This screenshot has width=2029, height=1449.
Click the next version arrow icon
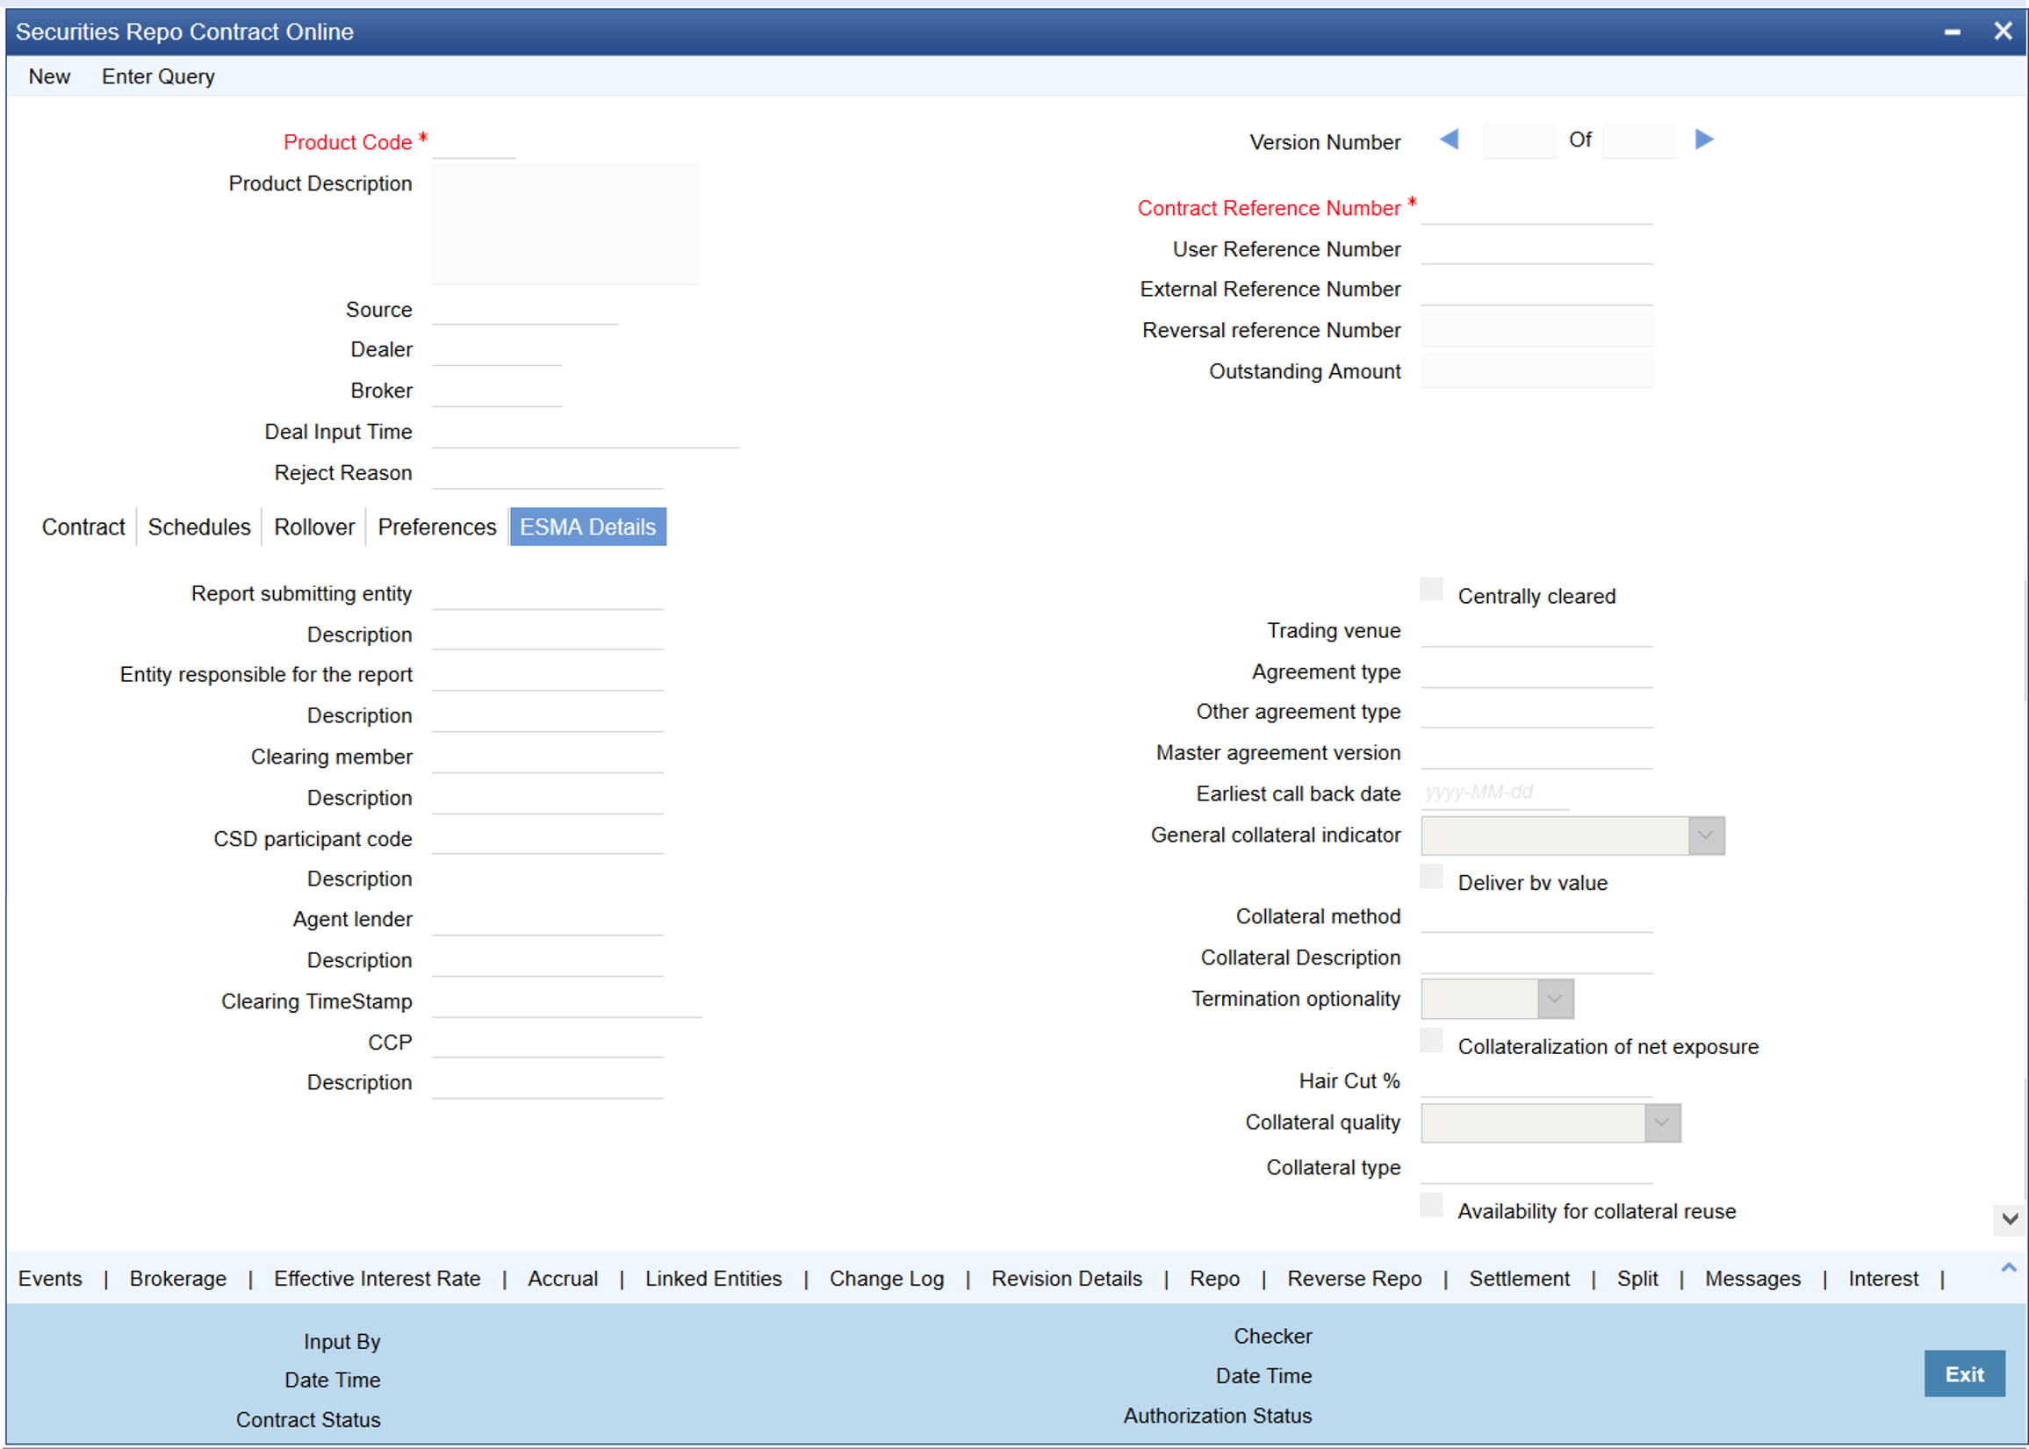pyautogui.click(x=1703, y=140)
